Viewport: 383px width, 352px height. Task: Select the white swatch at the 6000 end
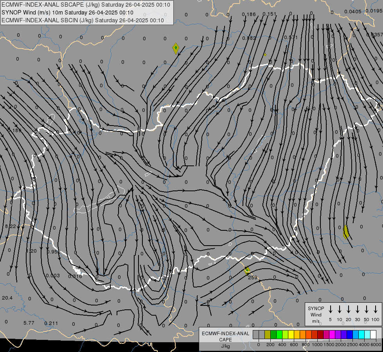pyautogui.click(x=373, y=335)
